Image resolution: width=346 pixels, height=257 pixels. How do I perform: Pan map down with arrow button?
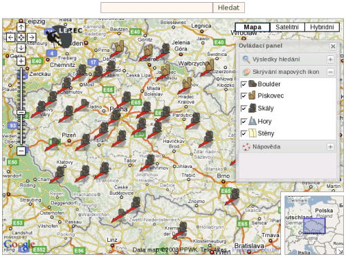tap(21, 48)
